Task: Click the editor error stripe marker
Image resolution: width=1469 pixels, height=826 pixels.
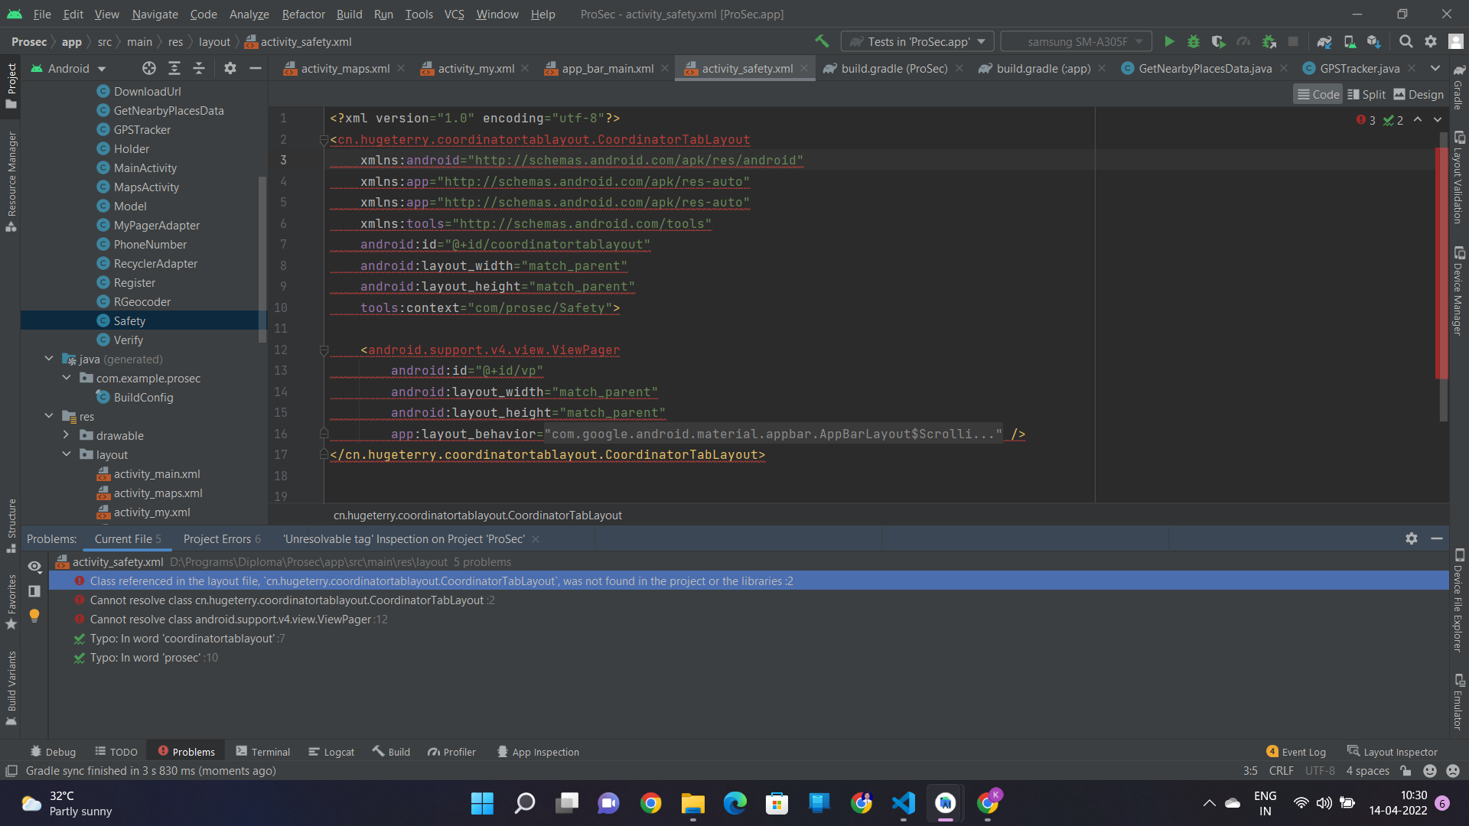Action: point(1441,262)
